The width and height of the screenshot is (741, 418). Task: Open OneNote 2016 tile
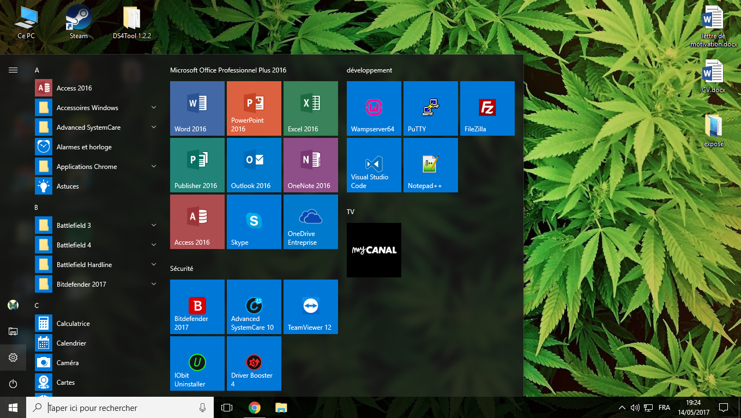coord(311,165)
